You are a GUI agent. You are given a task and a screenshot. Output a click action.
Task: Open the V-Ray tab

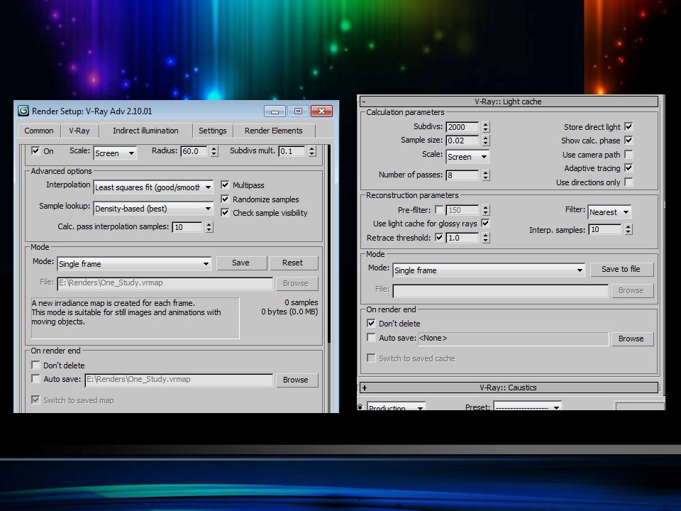(79, 131)
